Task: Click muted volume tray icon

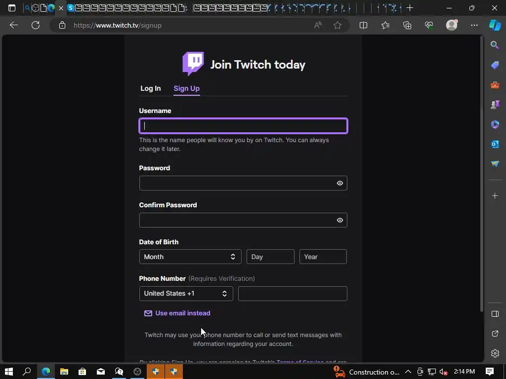Action: point(443,372)
